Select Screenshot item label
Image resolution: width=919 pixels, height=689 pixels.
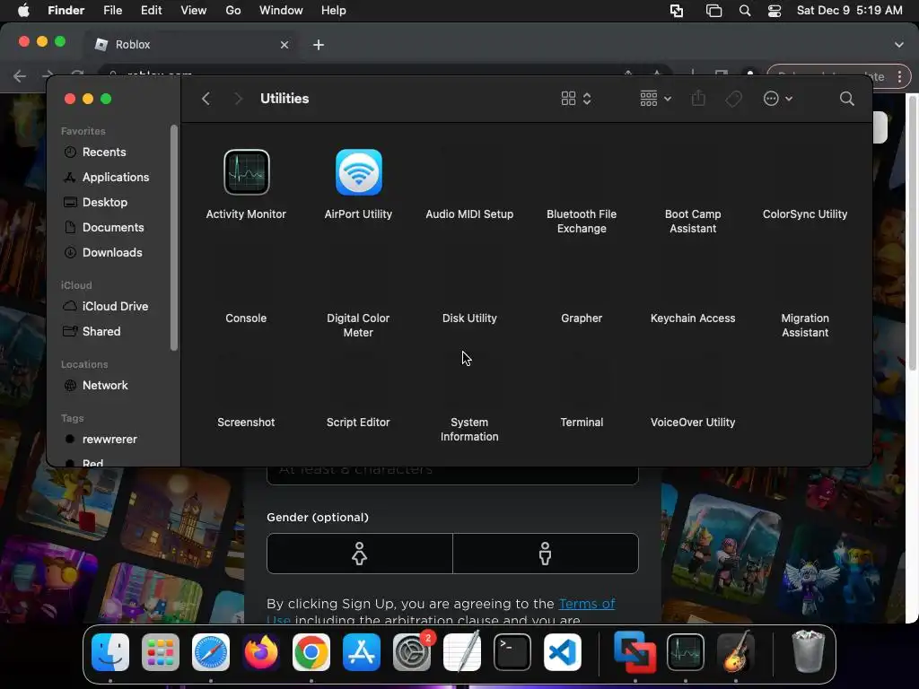[x=246, y=423]
